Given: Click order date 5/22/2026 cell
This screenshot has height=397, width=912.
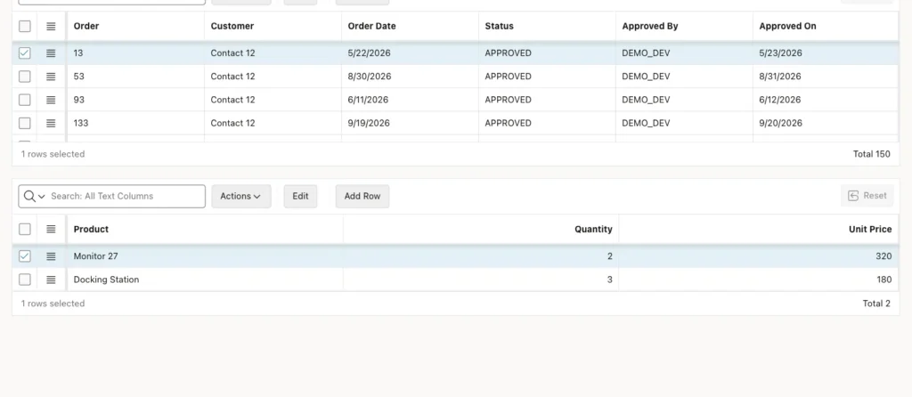Looking at the screenshot, I should (x=410, y=53).
